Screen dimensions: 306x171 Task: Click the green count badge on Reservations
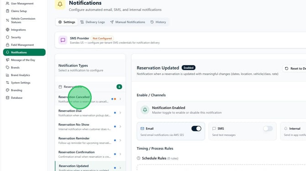pyautogui.click(x=119, y=87)
